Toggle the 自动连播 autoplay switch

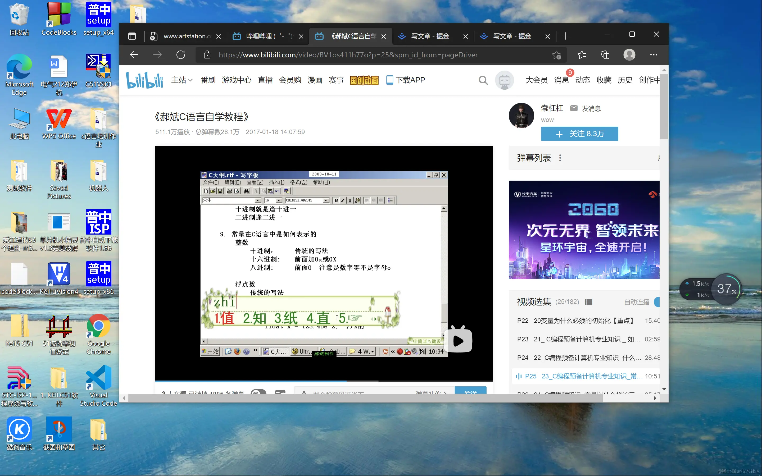656,302
